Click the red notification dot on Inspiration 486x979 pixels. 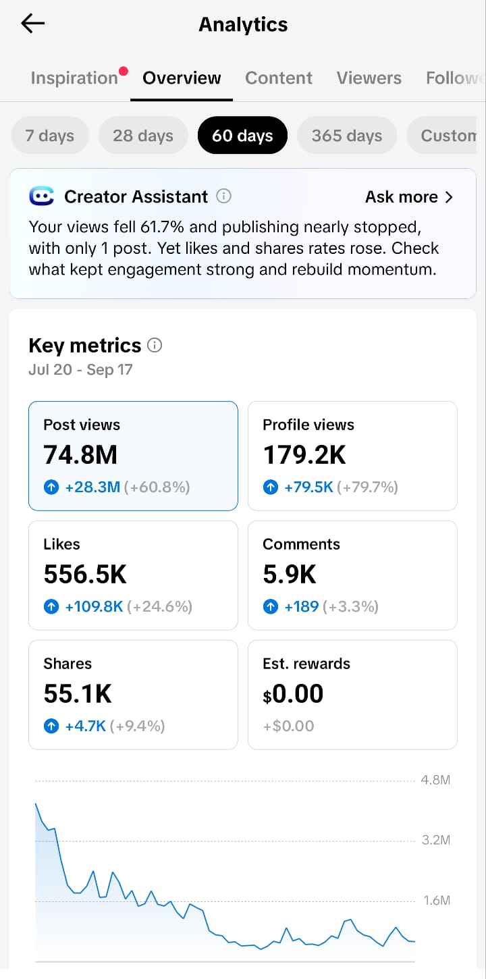pos(124,70)
